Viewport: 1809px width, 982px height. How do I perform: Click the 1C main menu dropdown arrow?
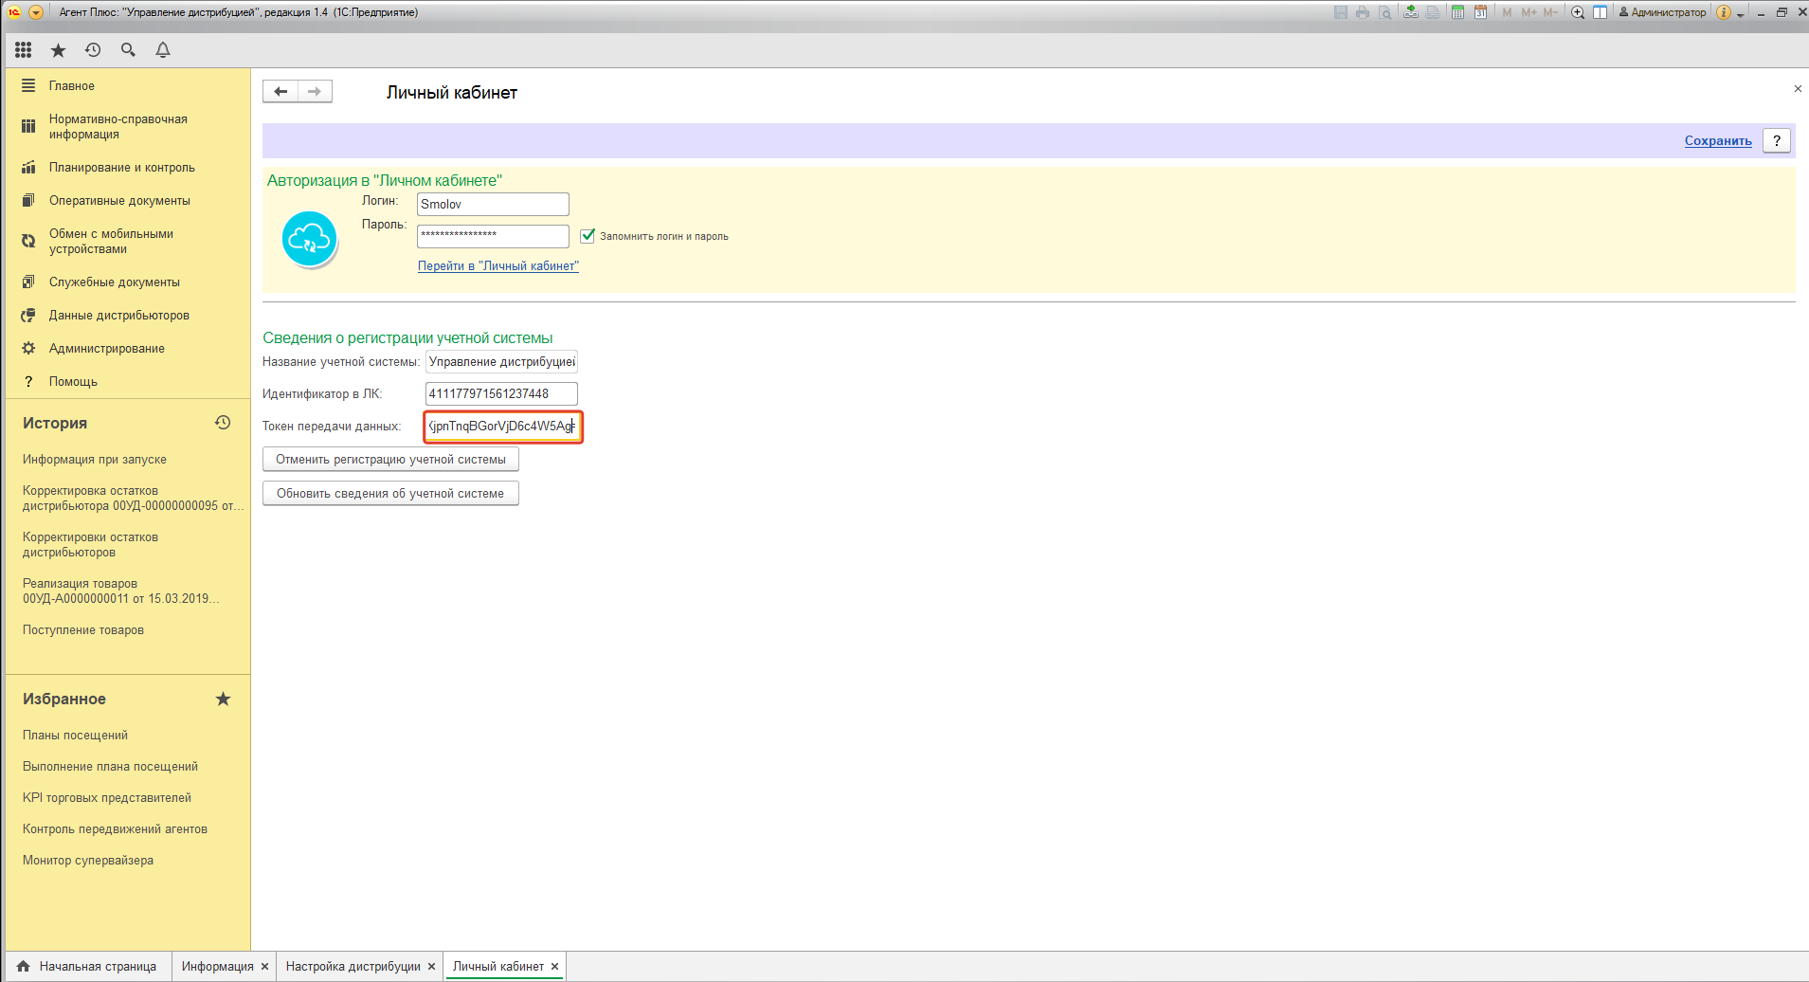[36, 12]
